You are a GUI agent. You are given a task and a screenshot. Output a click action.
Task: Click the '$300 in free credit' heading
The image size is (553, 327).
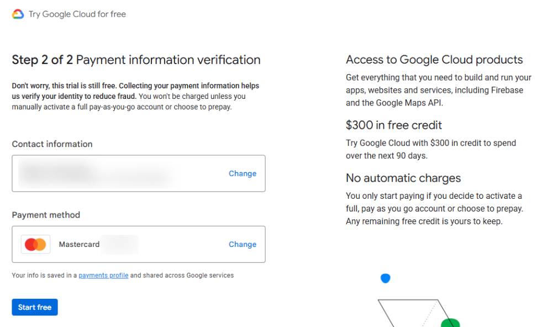click(394, 125)
